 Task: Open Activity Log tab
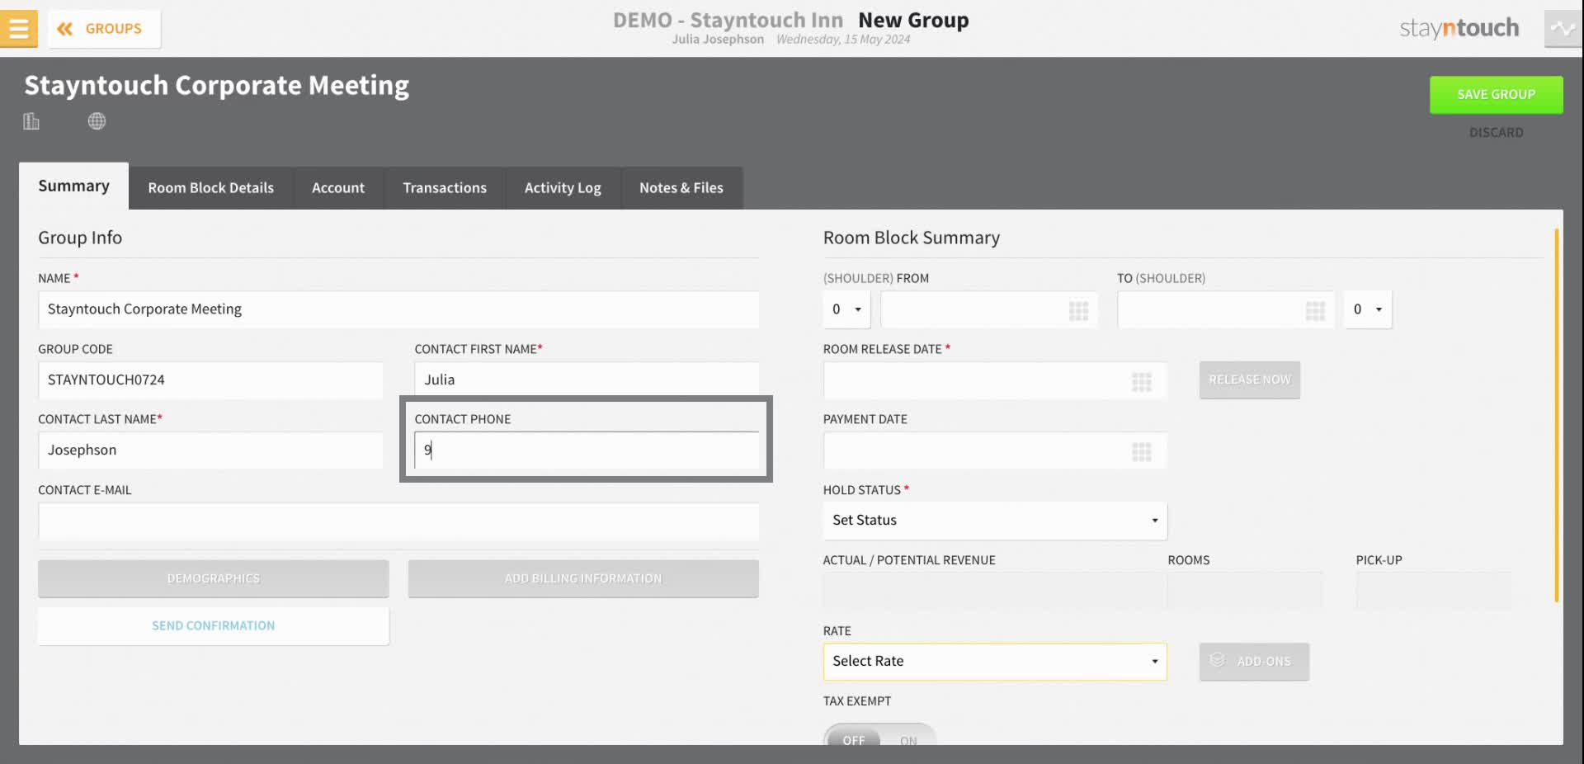pos(563,188)
